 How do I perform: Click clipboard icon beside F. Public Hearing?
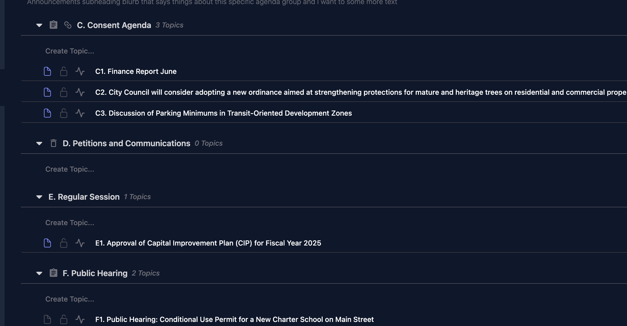click(53, 273)
